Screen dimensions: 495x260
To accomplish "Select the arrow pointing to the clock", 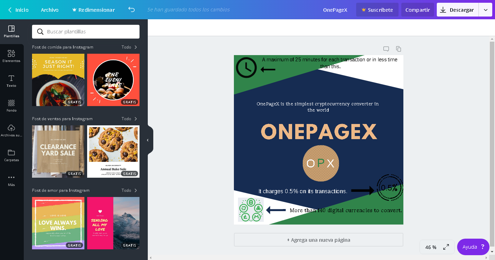I will coord(268,70).
